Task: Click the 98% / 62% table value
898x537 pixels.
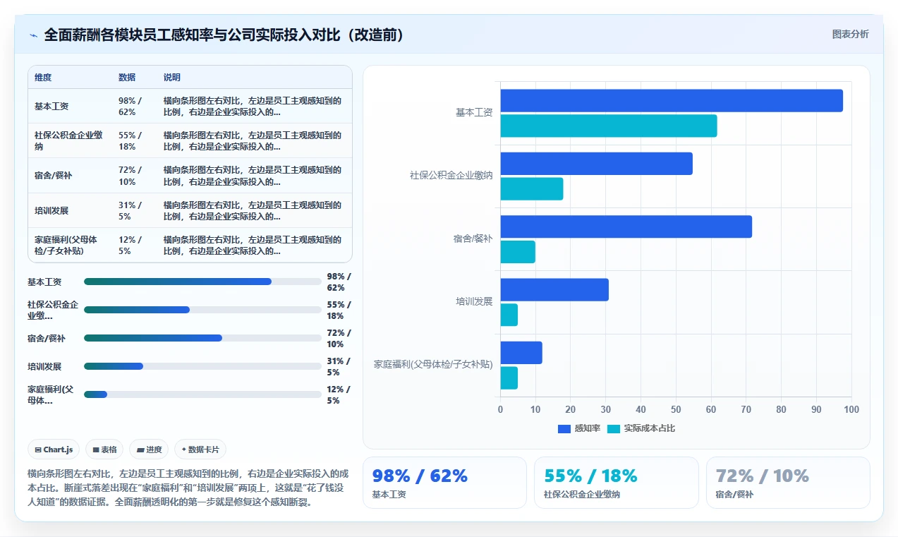Action: 130,106
